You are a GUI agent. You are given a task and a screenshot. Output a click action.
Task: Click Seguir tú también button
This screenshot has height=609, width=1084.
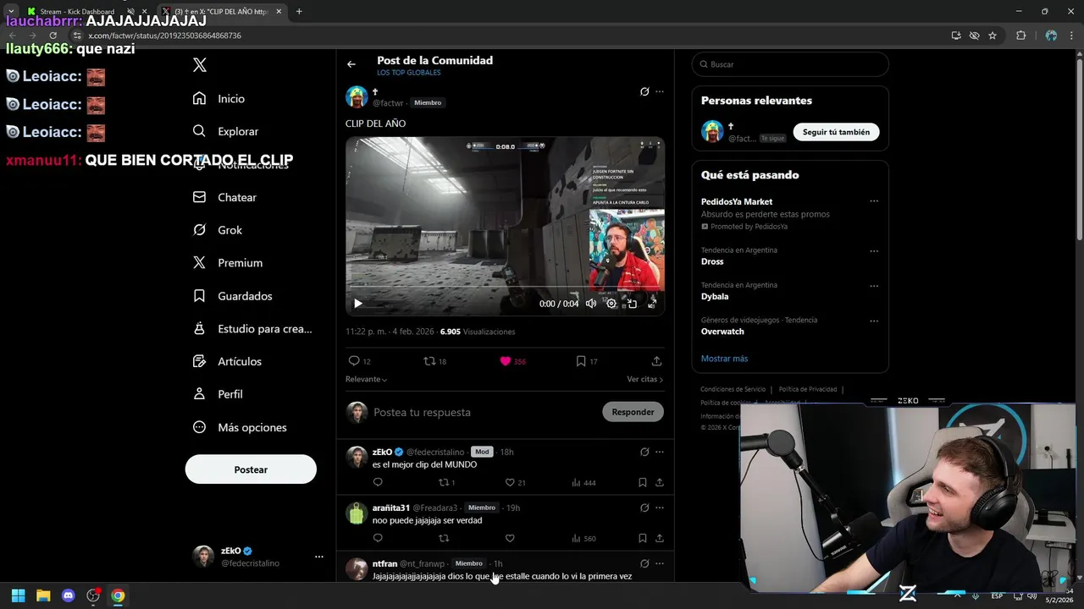pyautogui.click(x=836, y=132)
